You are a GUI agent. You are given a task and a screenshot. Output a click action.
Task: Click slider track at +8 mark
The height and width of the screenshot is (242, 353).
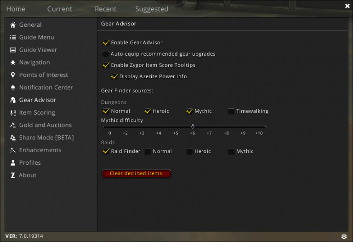226,127
